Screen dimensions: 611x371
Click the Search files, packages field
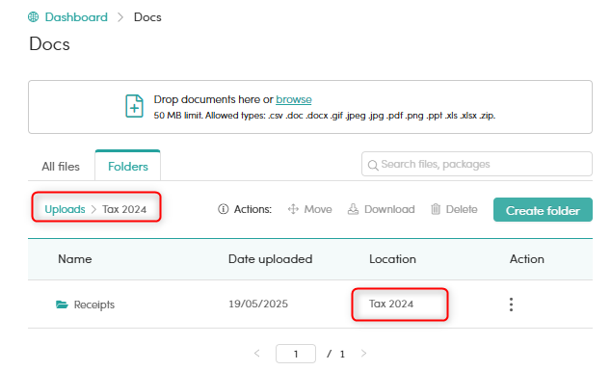(477, 164)
